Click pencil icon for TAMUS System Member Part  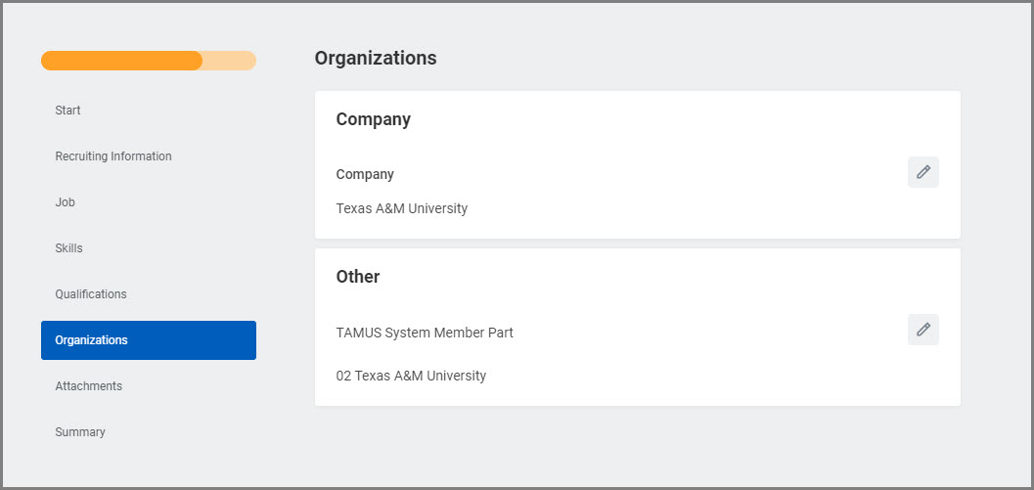click(922, 330)
